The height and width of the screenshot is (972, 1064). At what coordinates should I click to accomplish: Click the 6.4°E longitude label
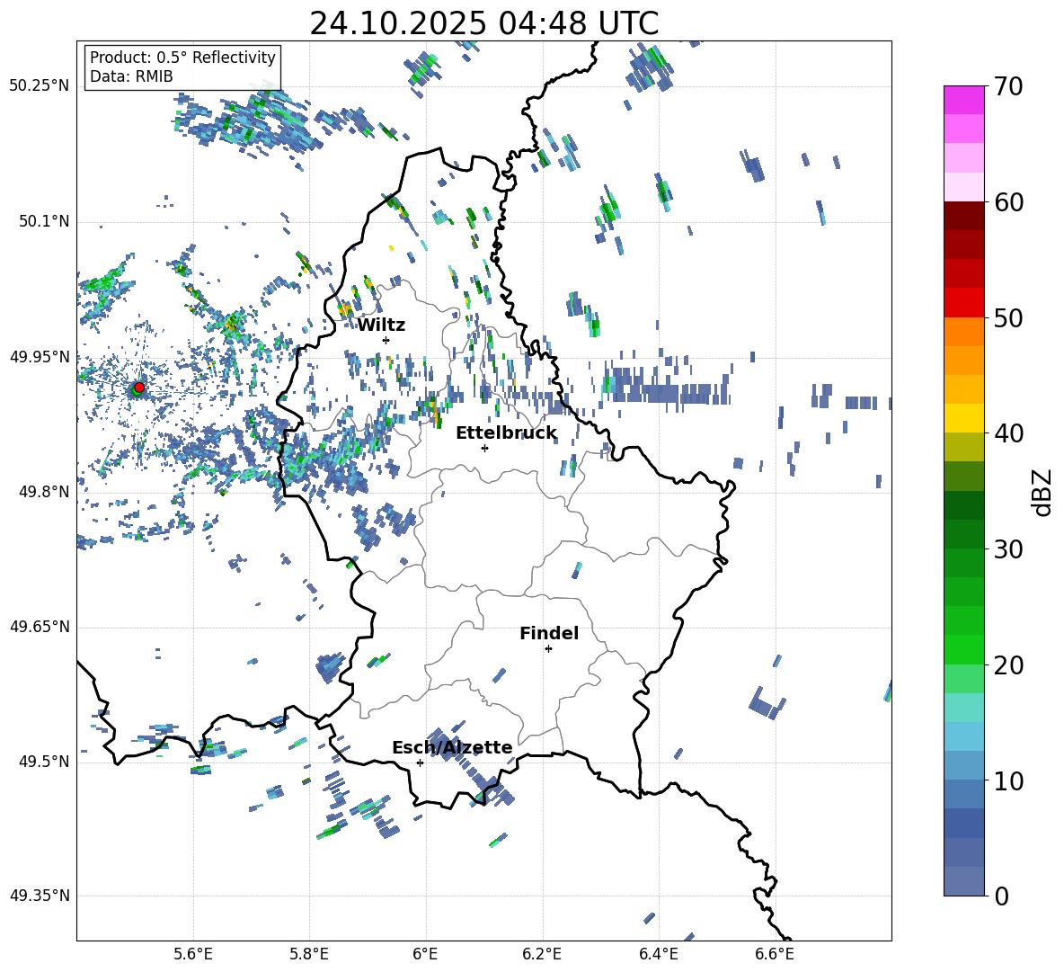coord(658,954)
